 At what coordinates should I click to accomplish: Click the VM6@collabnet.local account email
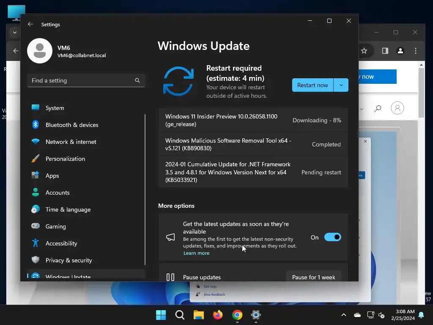[82, 55]
